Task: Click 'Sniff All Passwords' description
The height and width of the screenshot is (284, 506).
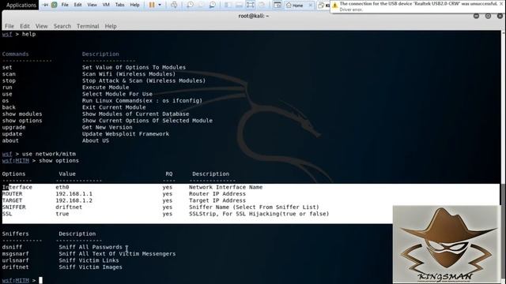Action: tap(90, 247)
